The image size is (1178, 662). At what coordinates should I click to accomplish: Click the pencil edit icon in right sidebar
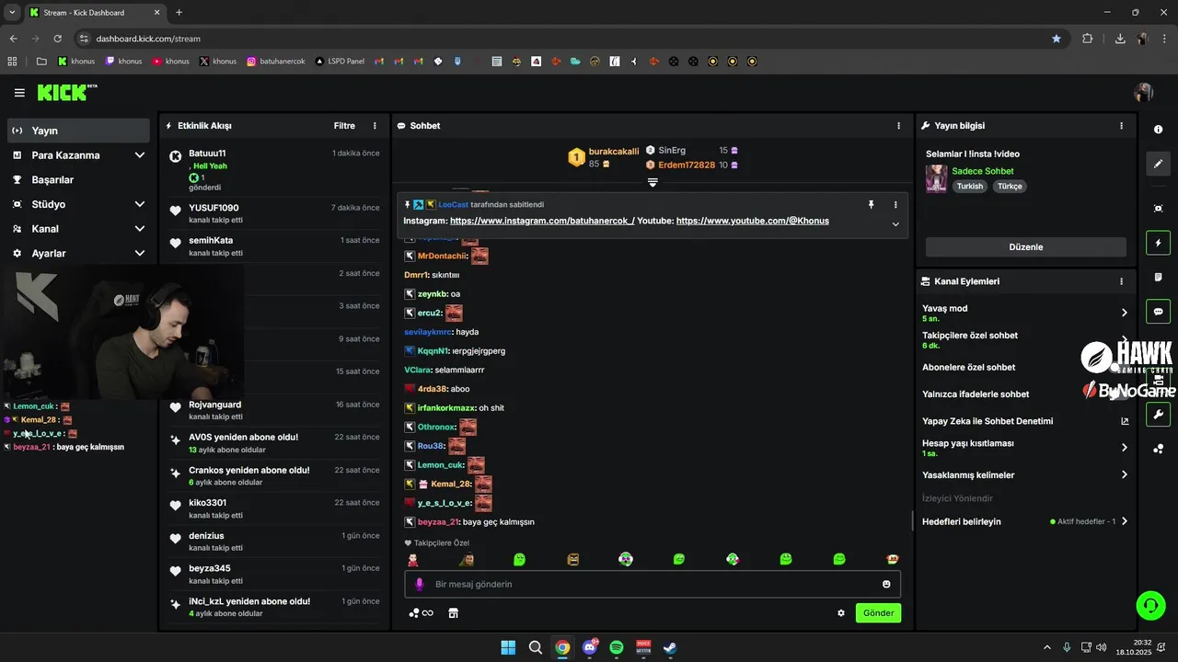(1159, 164)
